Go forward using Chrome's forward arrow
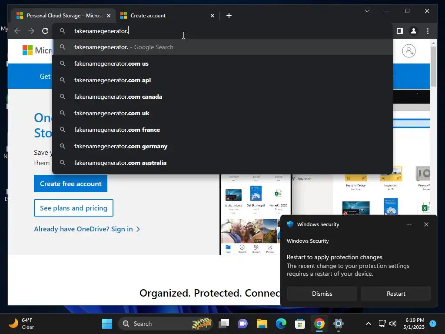 tap(31, 31)
